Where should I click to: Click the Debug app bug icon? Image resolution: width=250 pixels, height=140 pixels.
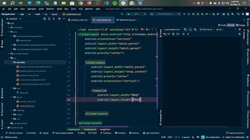[198, 14]
